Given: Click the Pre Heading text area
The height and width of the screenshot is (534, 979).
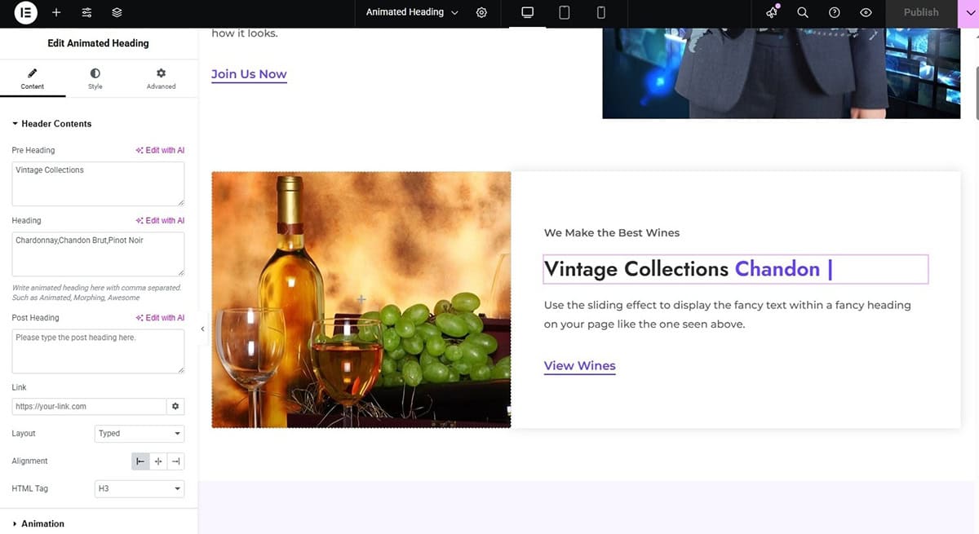Looking at the screenshot, I should [98, 183].
